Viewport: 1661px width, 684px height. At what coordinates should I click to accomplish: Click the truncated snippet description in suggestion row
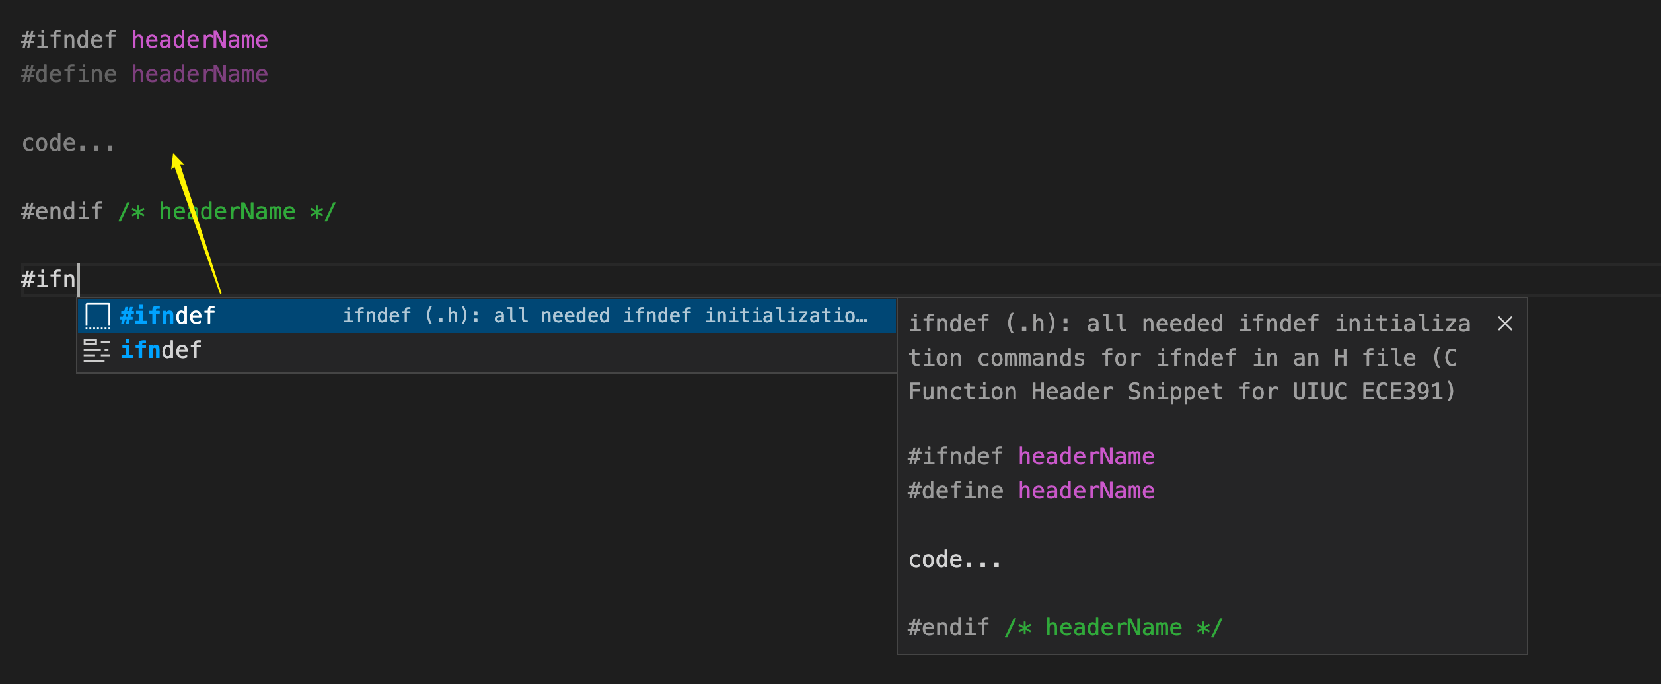[605, 316]
